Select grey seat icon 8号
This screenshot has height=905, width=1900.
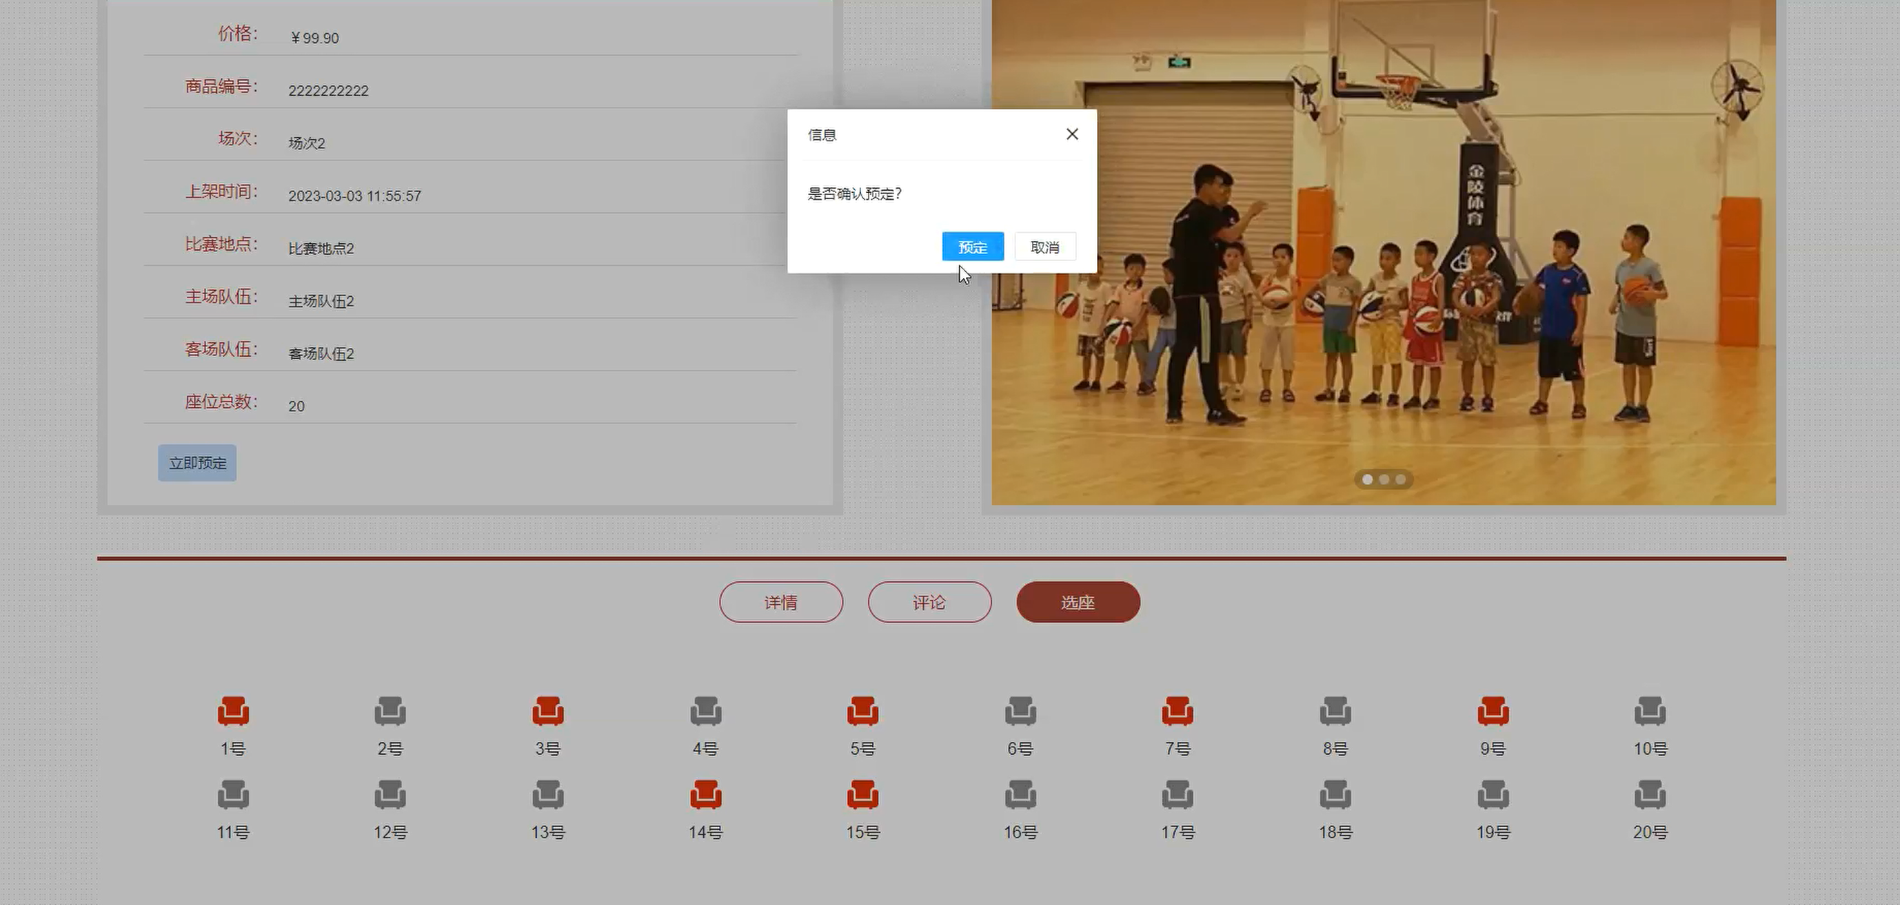click(1336, 711)
